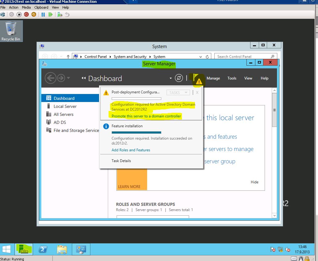The width and height of the screenshot is (318, 261).
Task: Click the Control Panel taskbar icon
Action: tap(81, 249)
